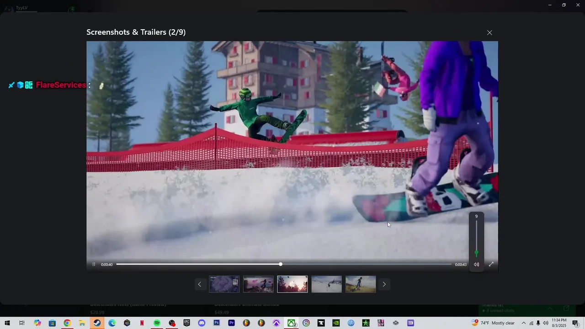The width and height of the screenshot is (585, 329).
Task: Open the dark purple menu thumbnail
Action: 224,284
